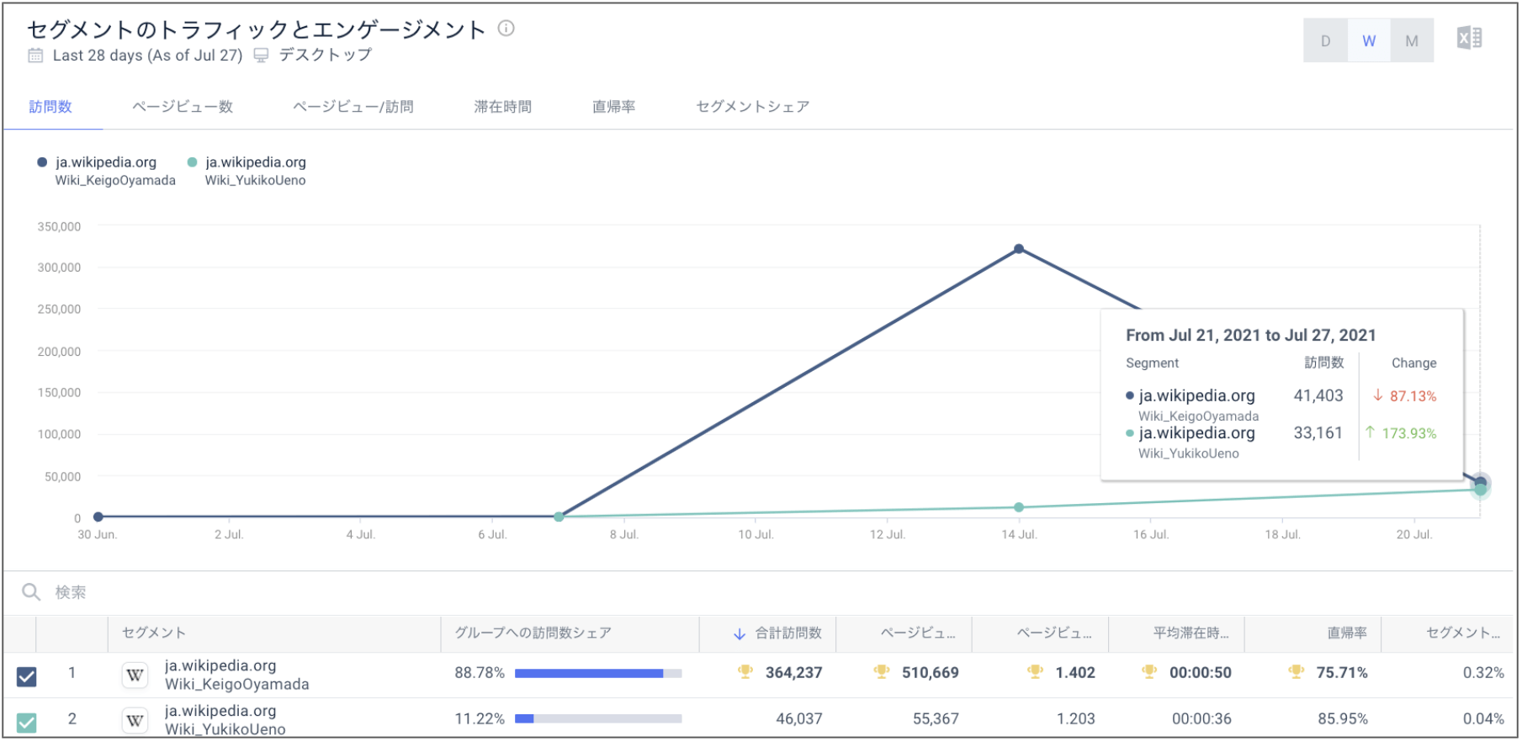Click the 173.93% change value in tooltip
The height and width of the screenshot is (742, 1522).
[x=1409, y=433]
